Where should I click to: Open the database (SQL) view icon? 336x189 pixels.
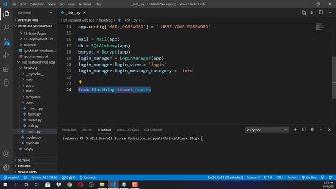coord(6,82)
